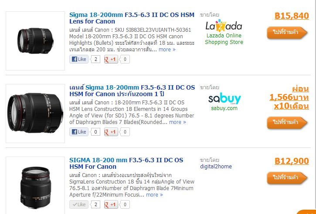Image resolution: width=316 pixels, height=214 pixels.
Task: Click Google +1 on sabuy Sigma lens
Action: click(111, 132)
